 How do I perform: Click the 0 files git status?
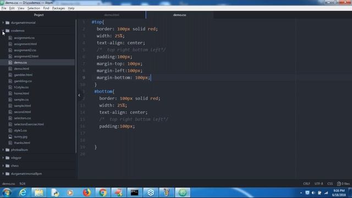tap(343, 184)
